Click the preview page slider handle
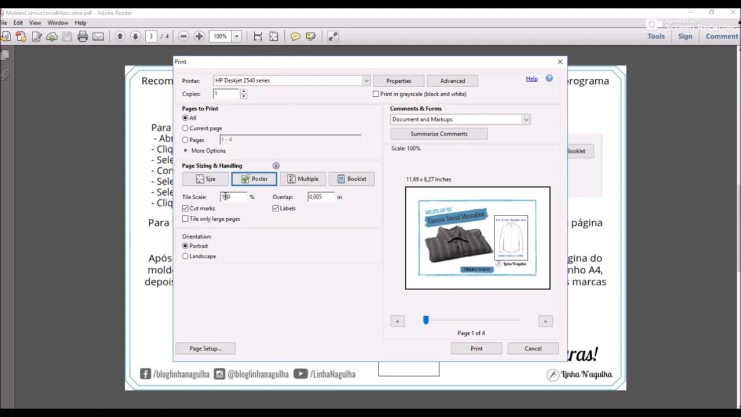The image size is (741, 417). coord(426,320)
